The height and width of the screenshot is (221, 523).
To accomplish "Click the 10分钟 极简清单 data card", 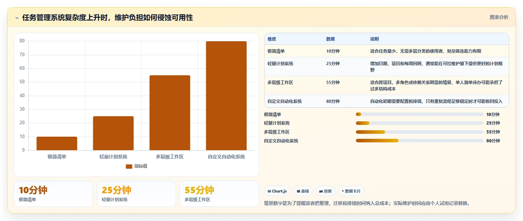I will pyautogui.click(x=53, y=194).
